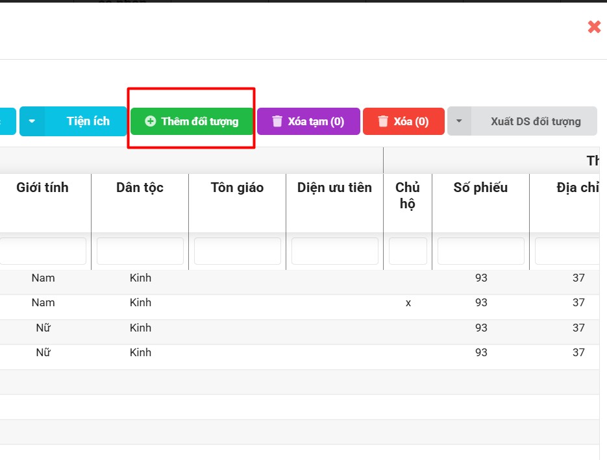Screen dimensions: 607x460
Task: Click the Số phiếu column header
Action: click(480, 188)
